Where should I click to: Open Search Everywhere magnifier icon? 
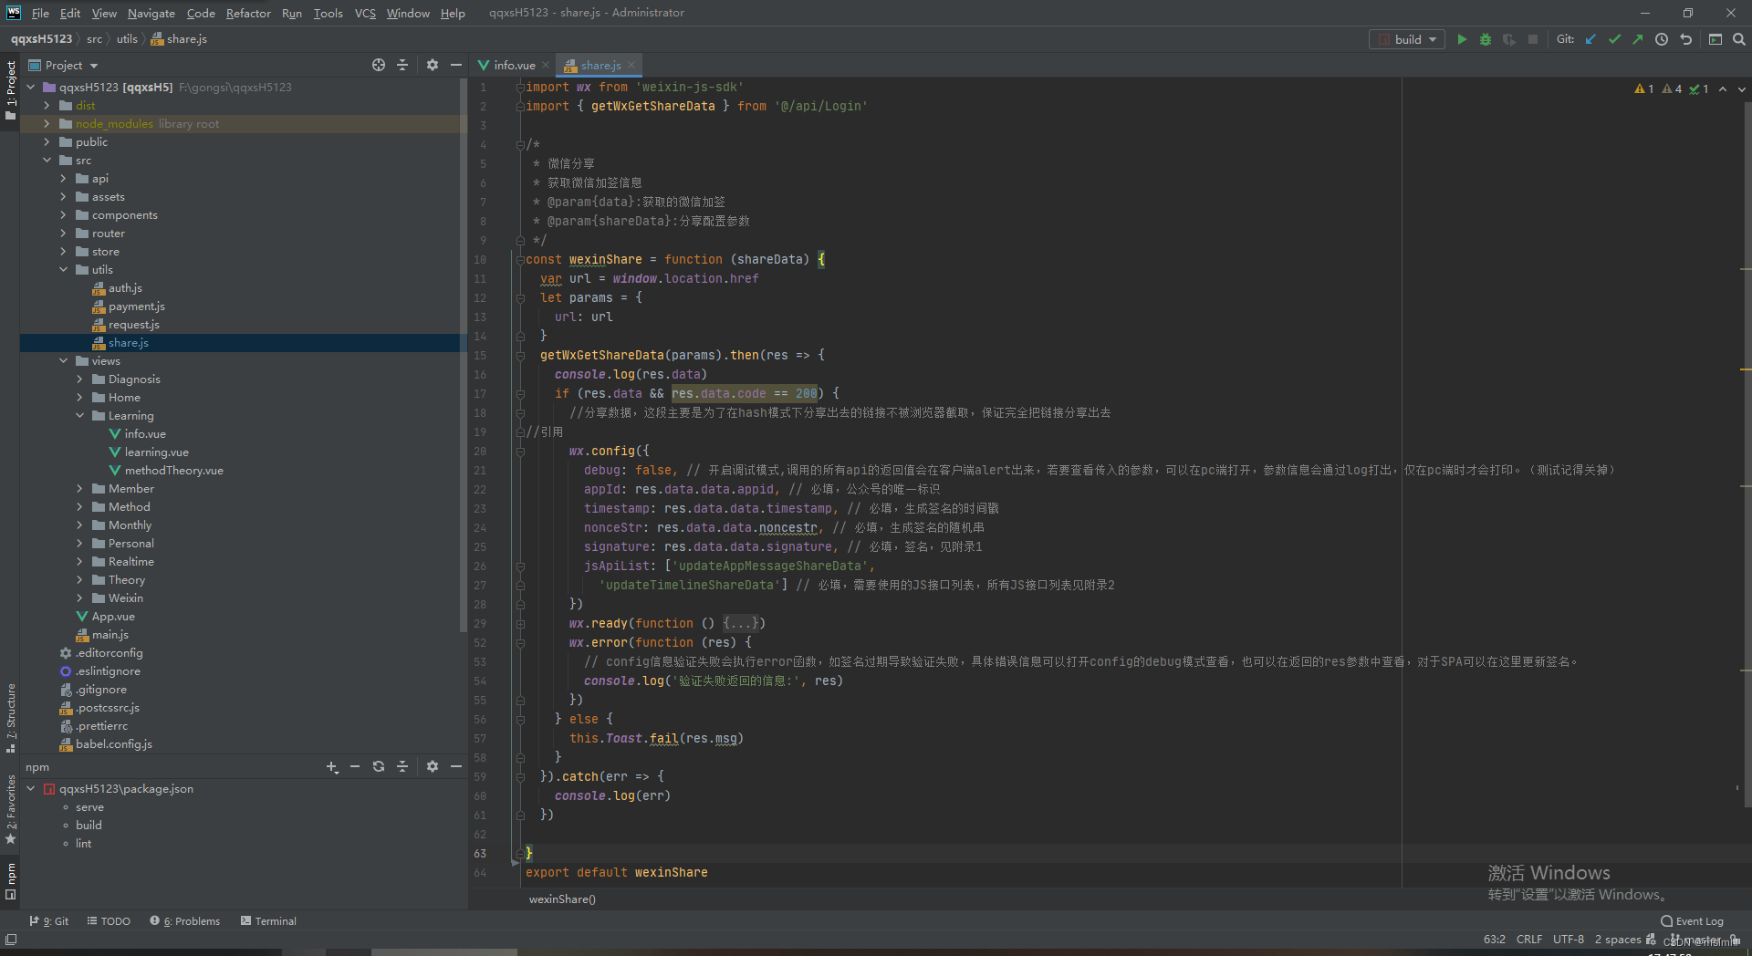click(x=1739, y=39)
